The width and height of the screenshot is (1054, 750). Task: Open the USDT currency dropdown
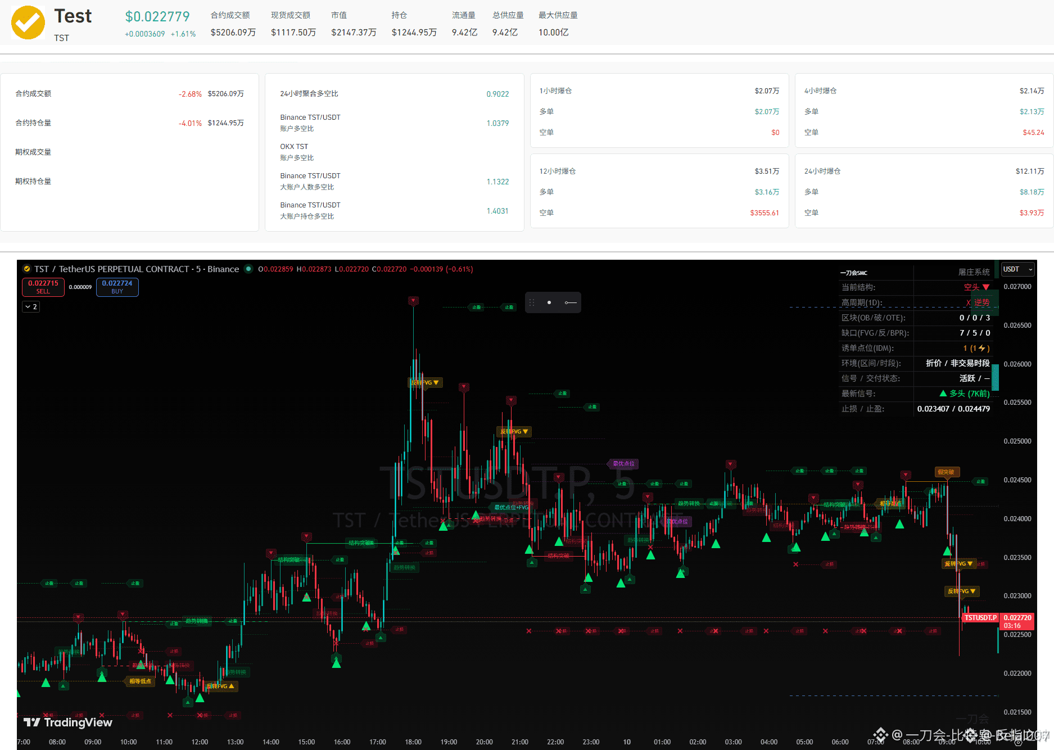click(x=1017, y=269)
